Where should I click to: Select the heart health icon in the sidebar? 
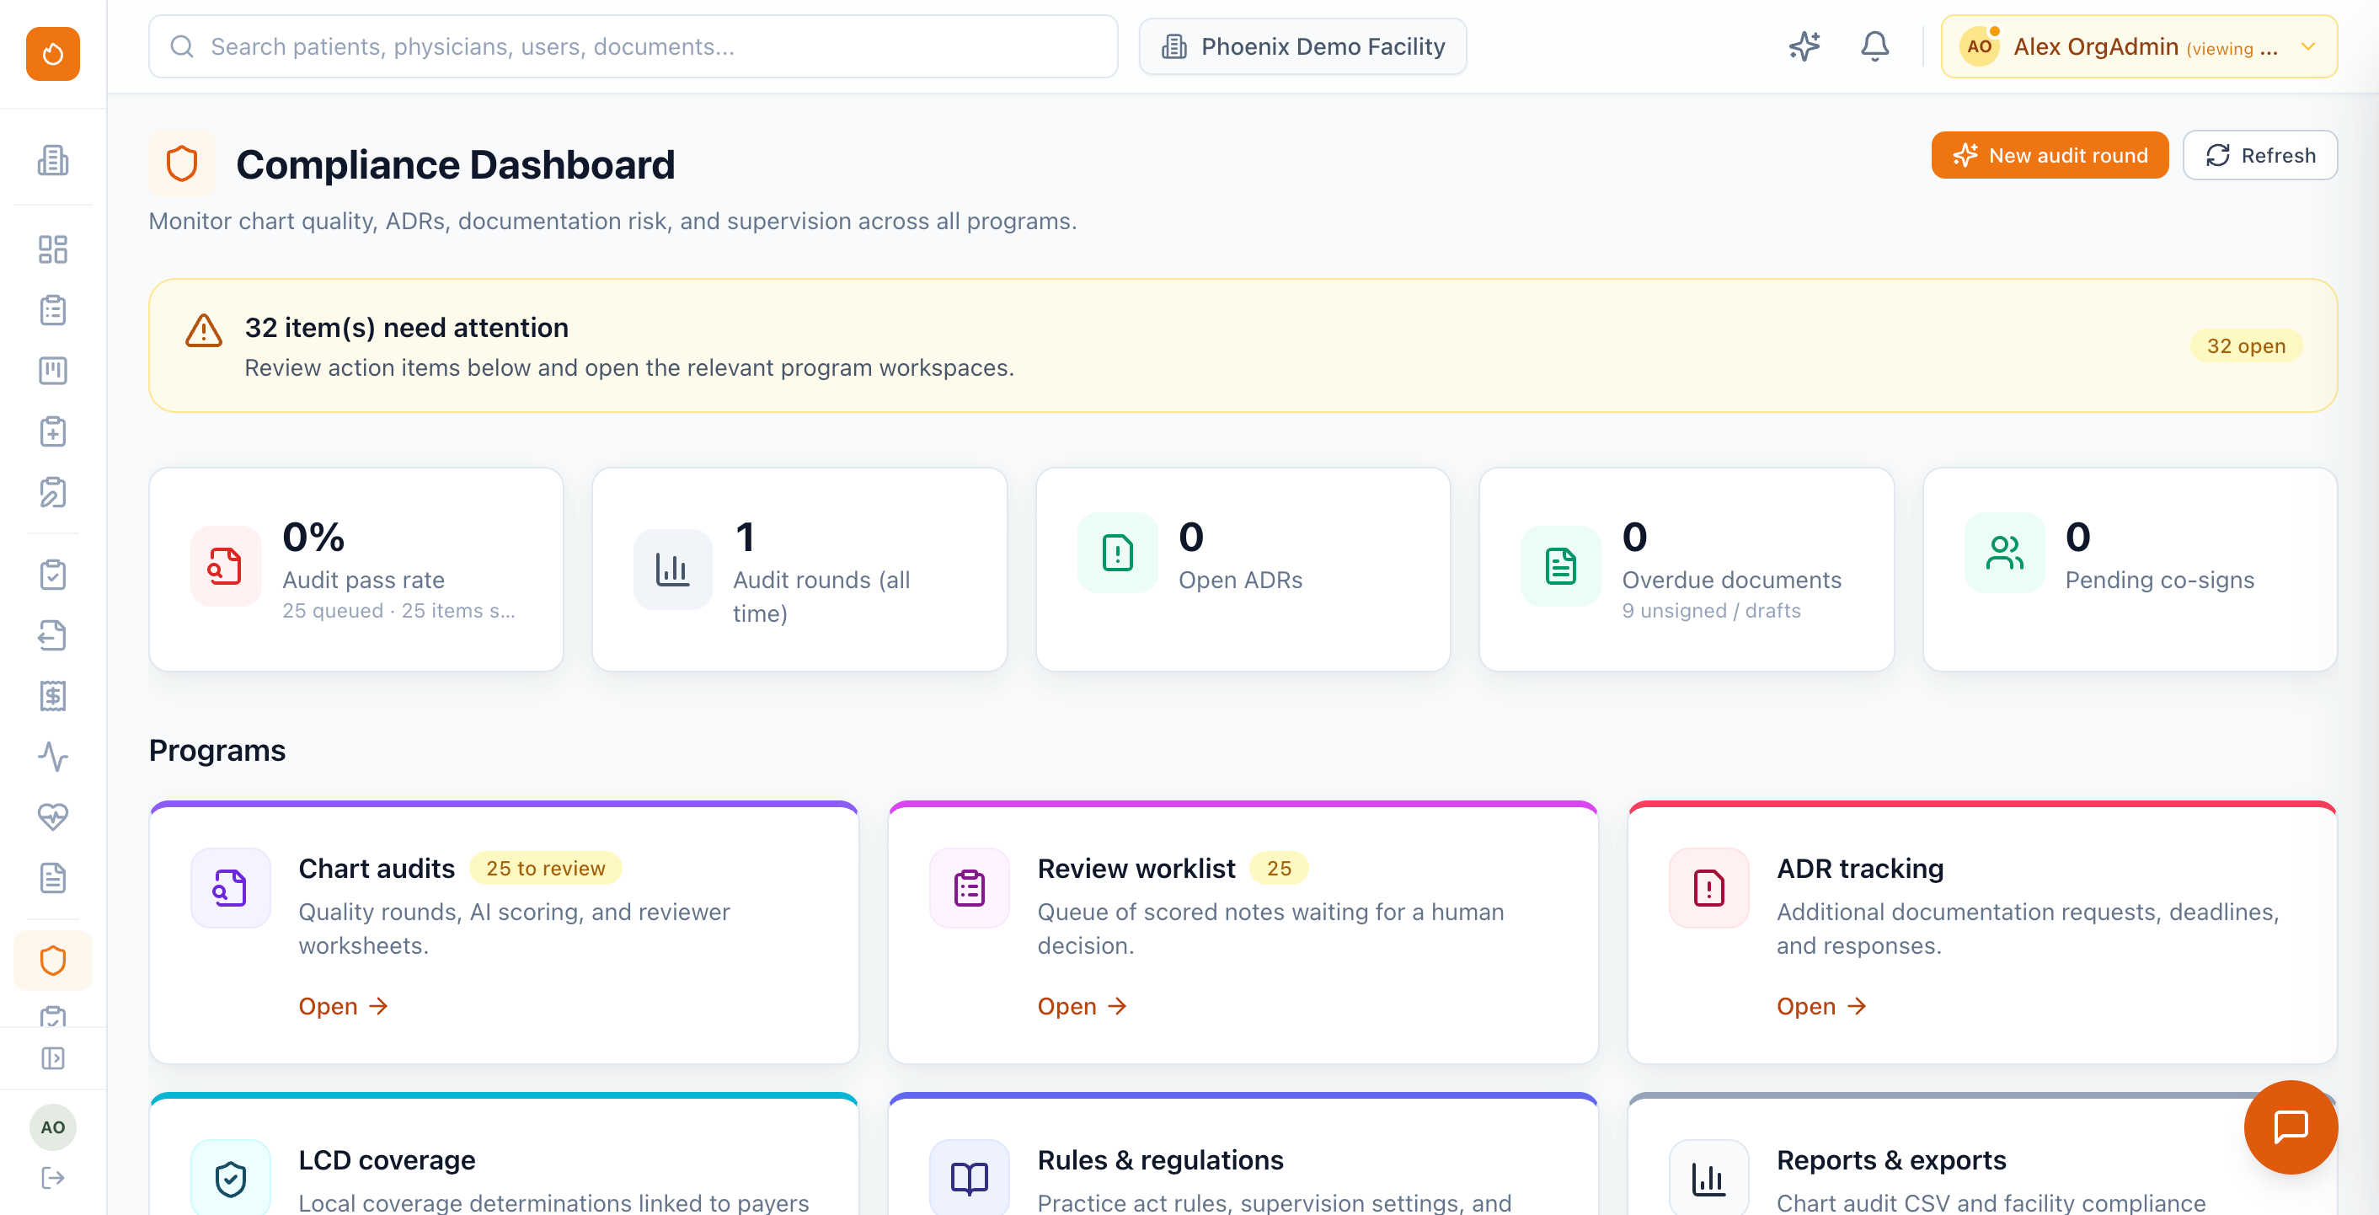pos(52,816)
